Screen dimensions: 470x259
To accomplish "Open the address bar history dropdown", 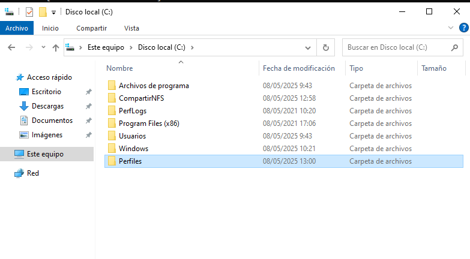I will (x=308, y=47).
